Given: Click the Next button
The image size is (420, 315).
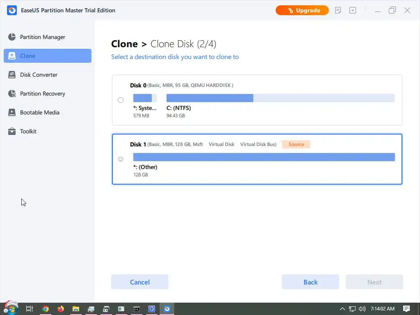Looking at the screenshot, I should coord(374,282).
